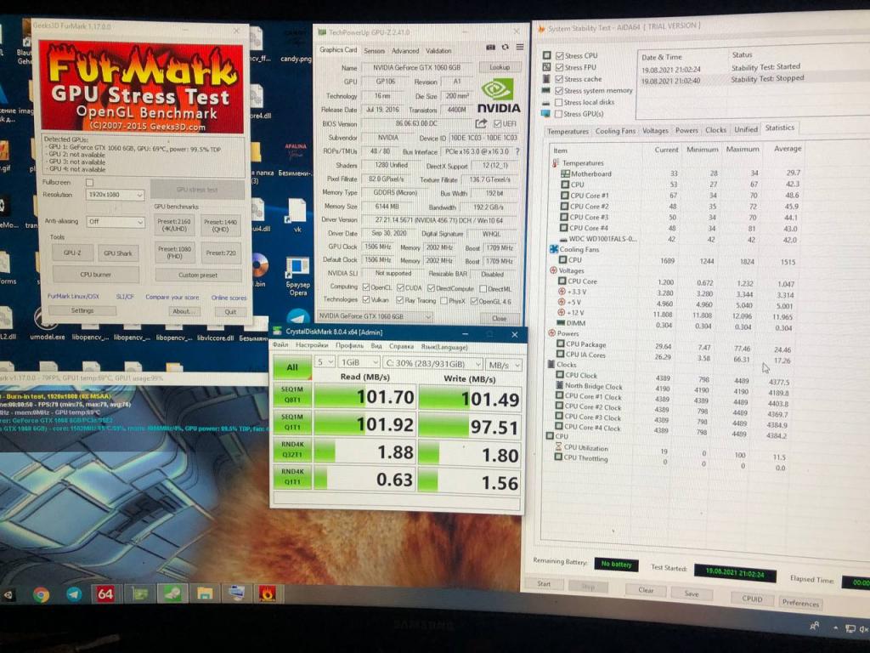This screenshot has height=653, width=870.
Task: Open candy.png desktop file
Action: point(296,46)
